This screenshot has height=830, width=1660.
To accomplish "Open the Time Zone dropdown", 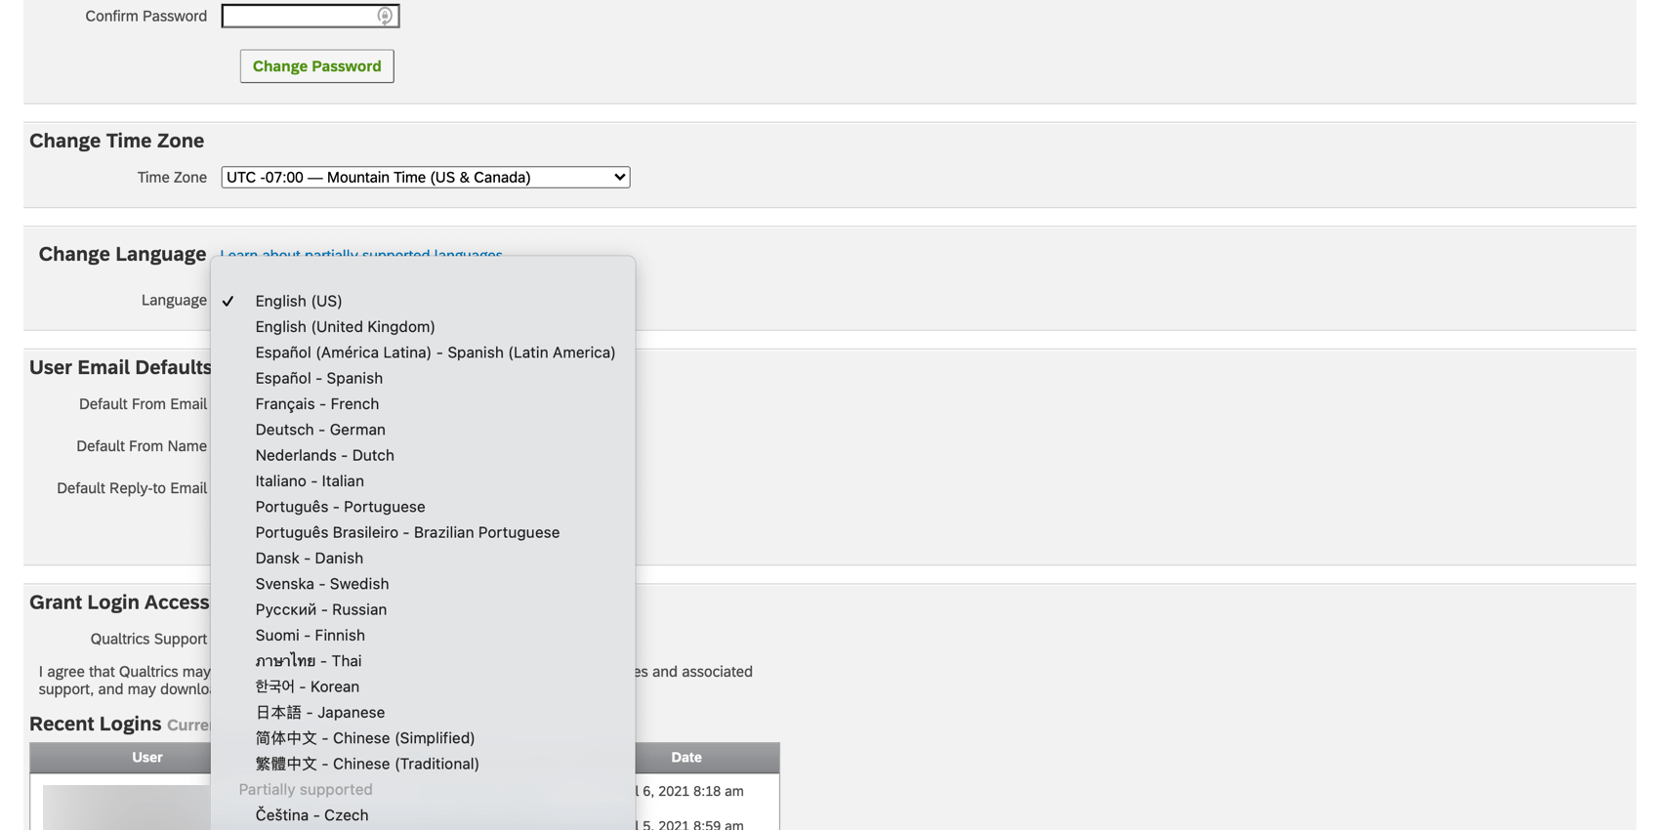I will click(425, 177).
